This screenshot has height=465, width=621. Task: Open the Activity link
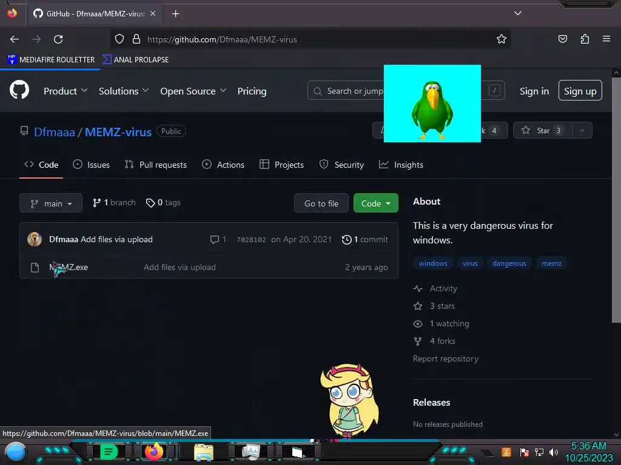click(435, 289)
